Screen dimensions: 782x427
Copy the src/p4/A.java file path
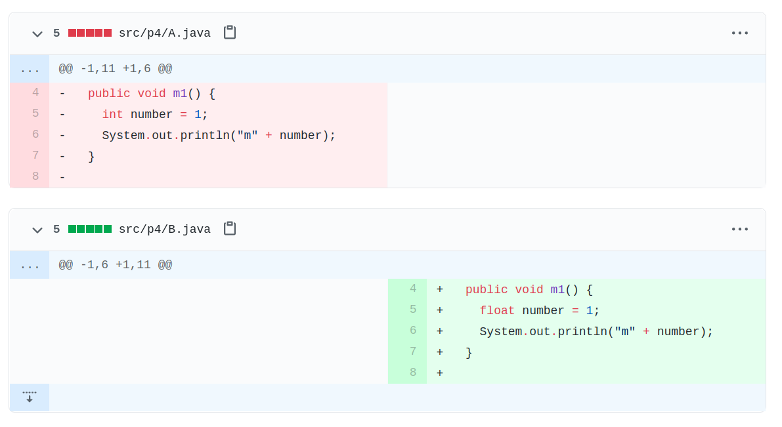click(x=229, y=33)
